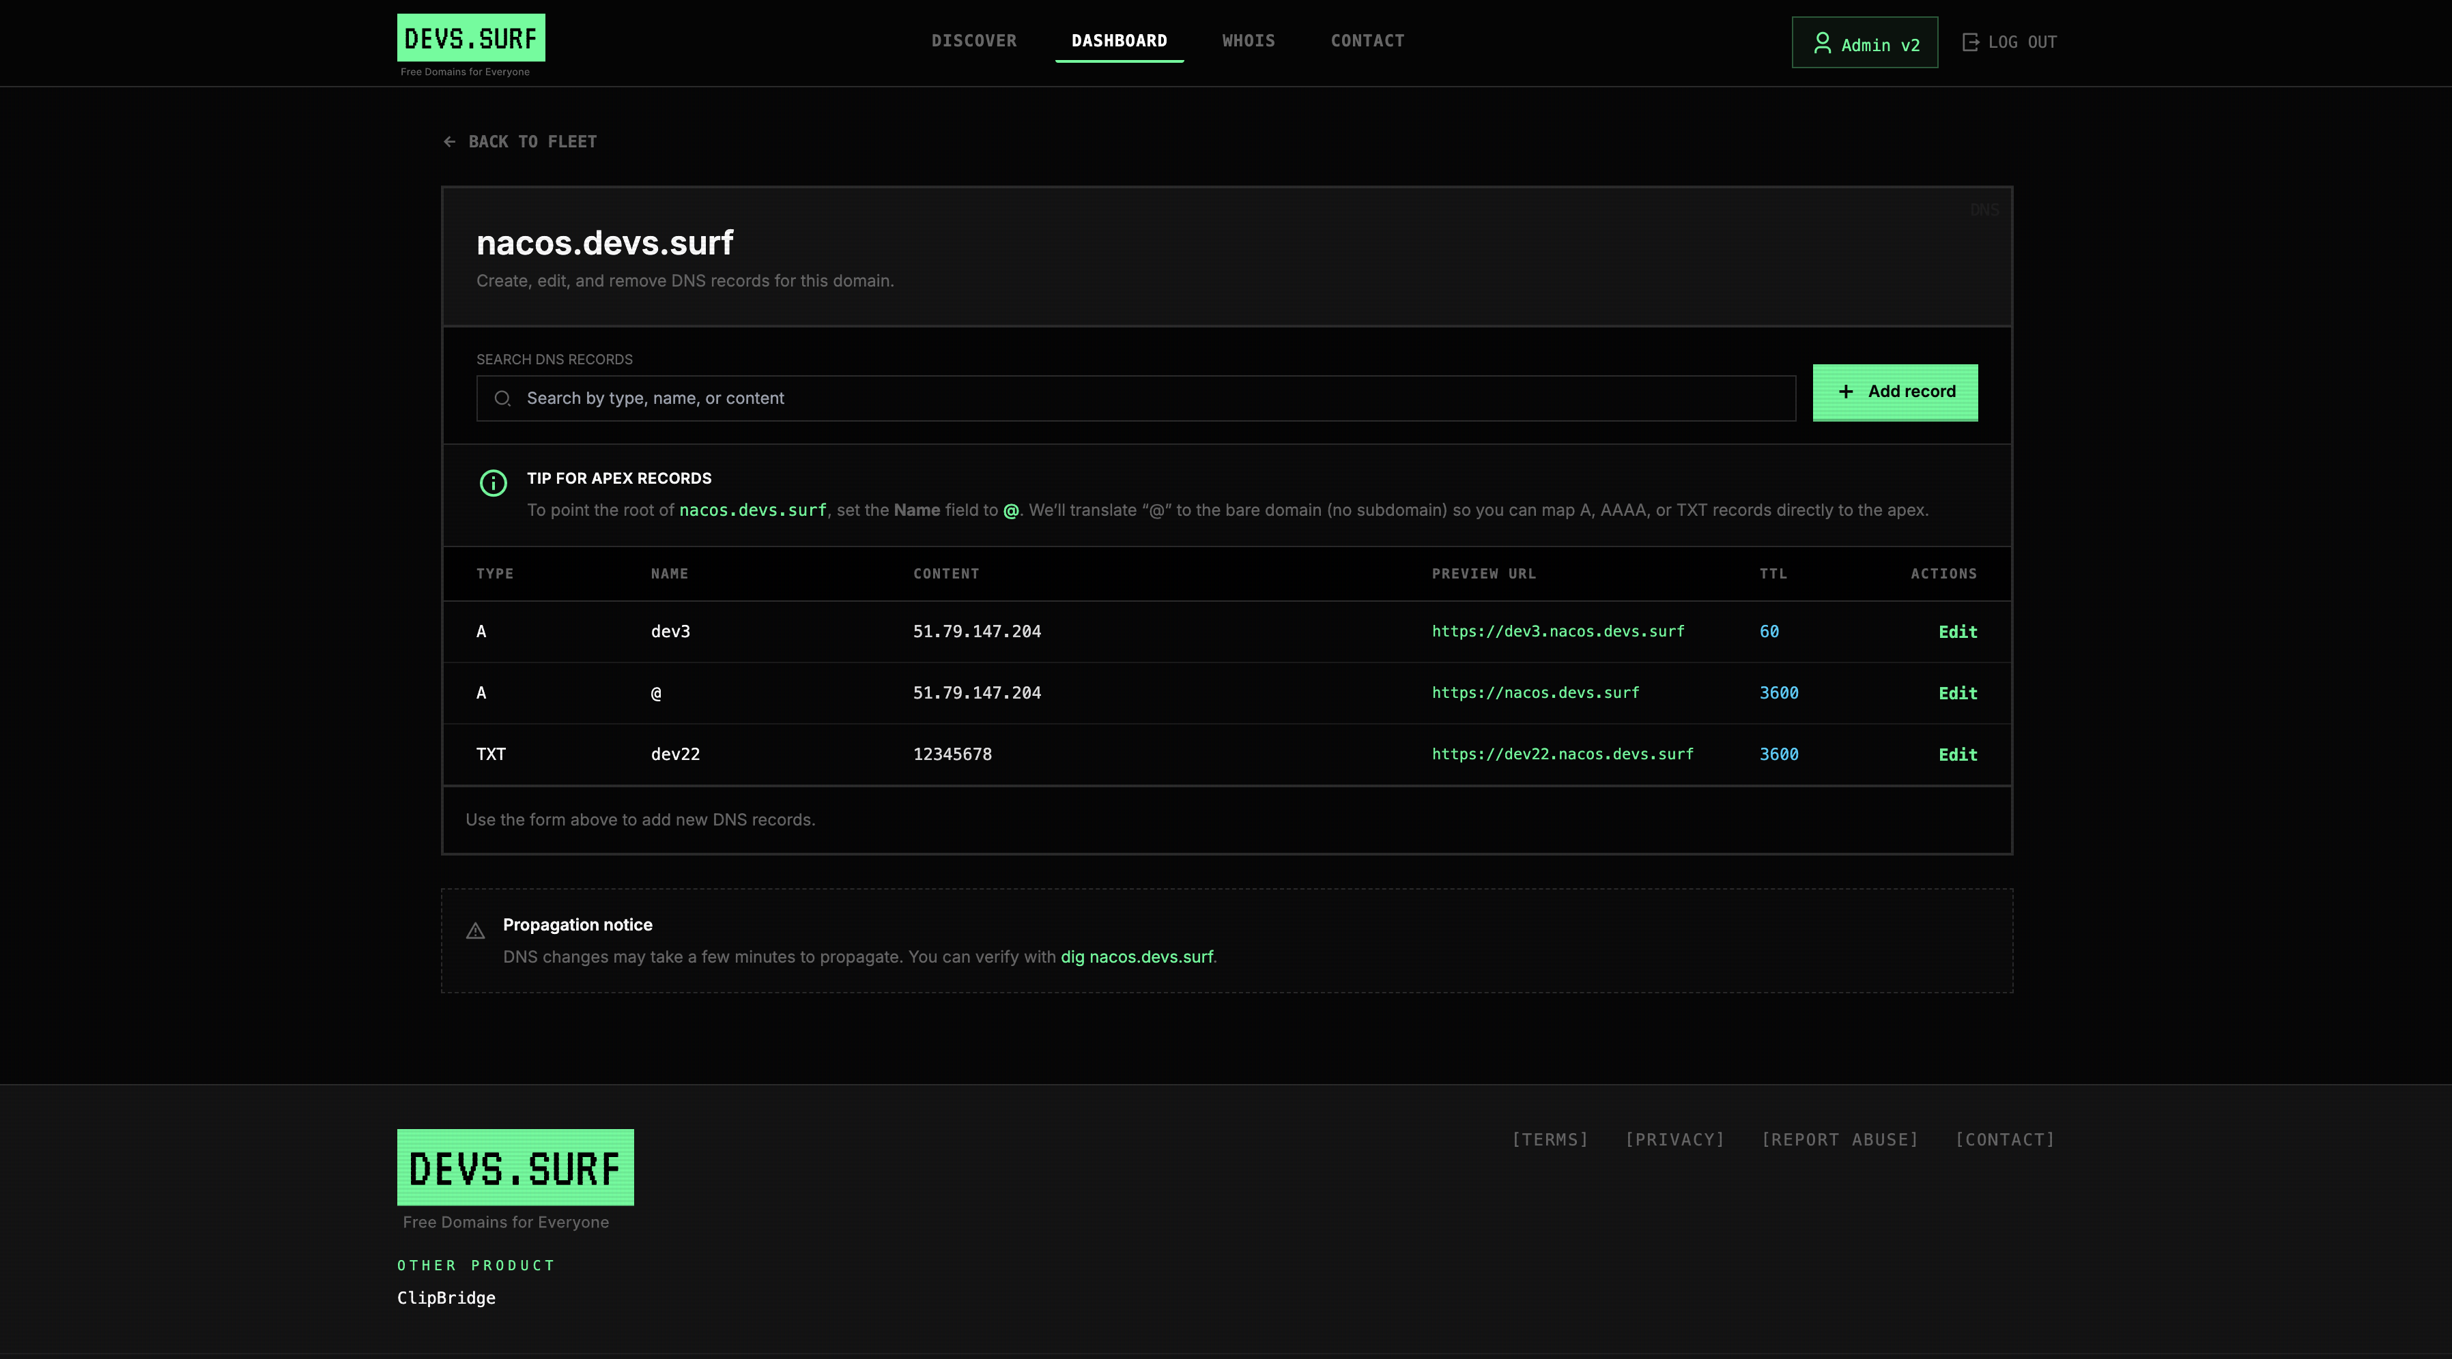The height and width of the screenshot is (1359, 2452).
Task: Open the https://nacos.devs.surf preview URL
Action: click(x=1535, y=693)
